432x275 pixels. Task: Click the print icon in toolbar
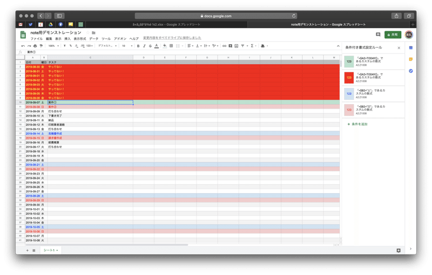(x=35, y=46)
